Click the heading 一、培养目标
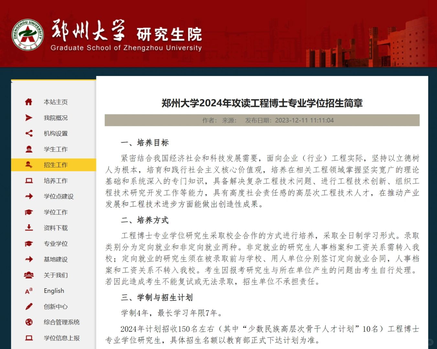This screenshot has width=437, height=349. click(145, 143)
